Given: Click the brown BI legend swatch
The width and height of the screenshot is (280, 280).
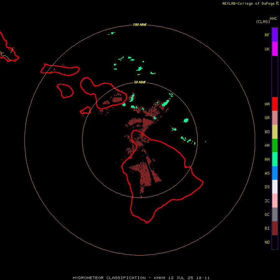Looking at the screenshot, I should (x=275, y=228).
